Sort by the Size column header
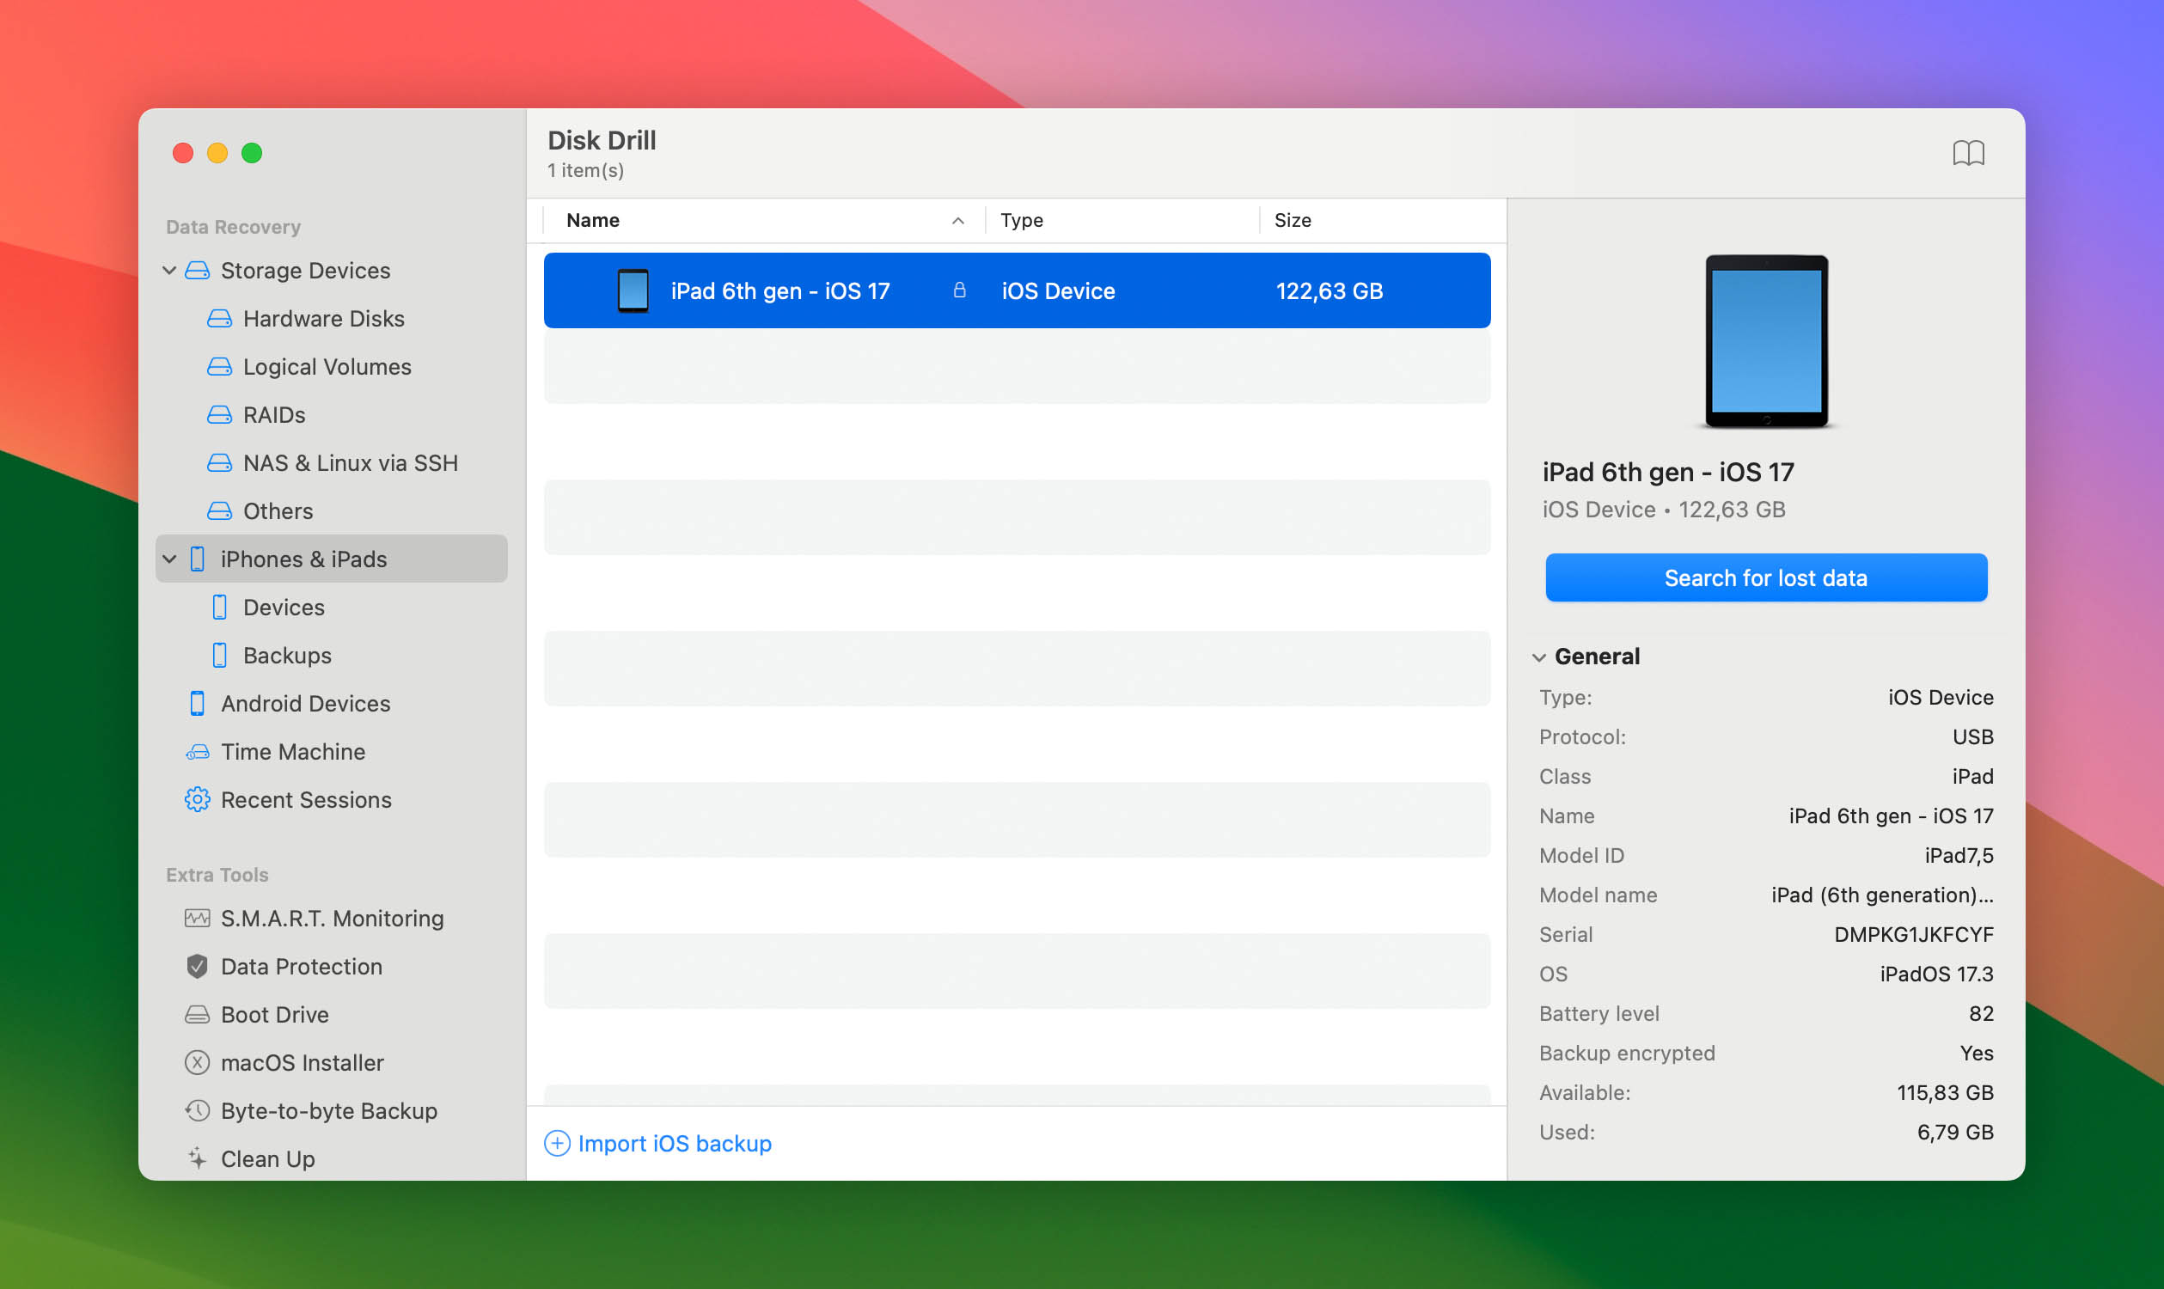The height and width of the screenshot is (1289, 2164). point(1292,221)
